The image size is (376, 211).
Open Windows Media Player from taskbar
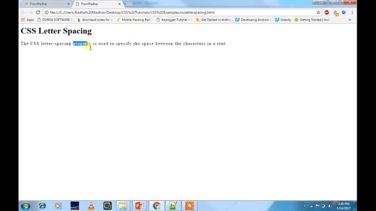coord(58,206)
